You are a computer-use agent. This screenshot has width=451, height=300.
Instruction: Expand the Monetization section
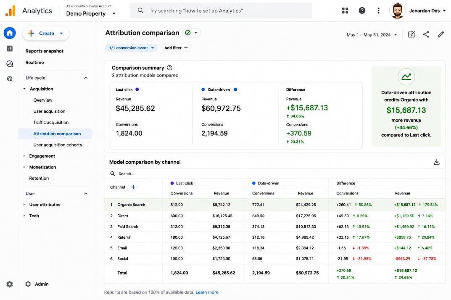coord(24,167)
